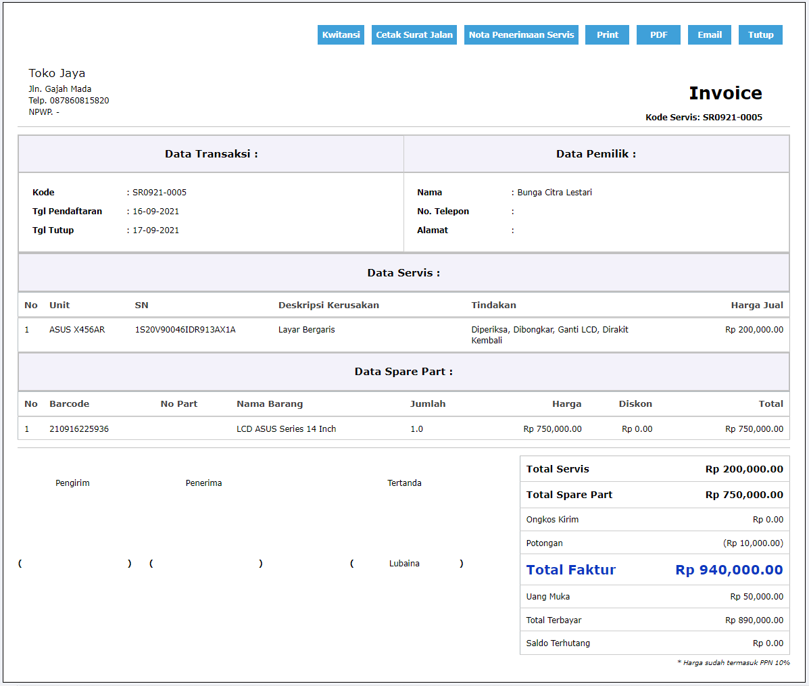The image size is (809, 686).
Task: Click quantity value 1.0
Action: coord(416,429)
